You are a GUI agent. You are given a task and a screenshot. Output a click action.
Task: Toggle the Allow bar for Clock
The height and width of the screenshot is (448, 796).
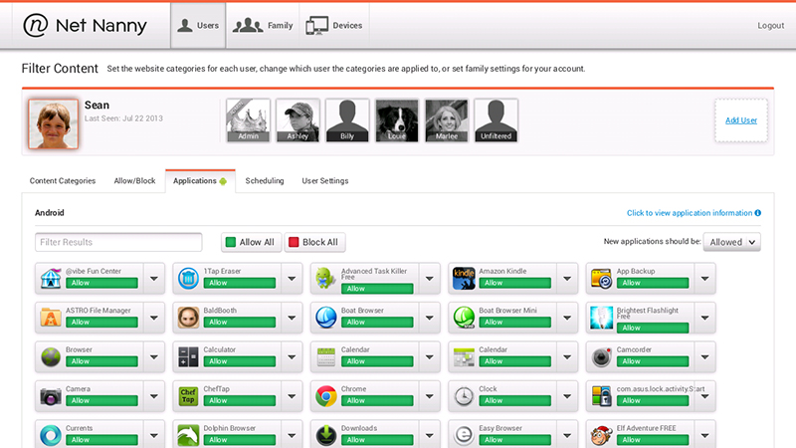click(514, 401)
